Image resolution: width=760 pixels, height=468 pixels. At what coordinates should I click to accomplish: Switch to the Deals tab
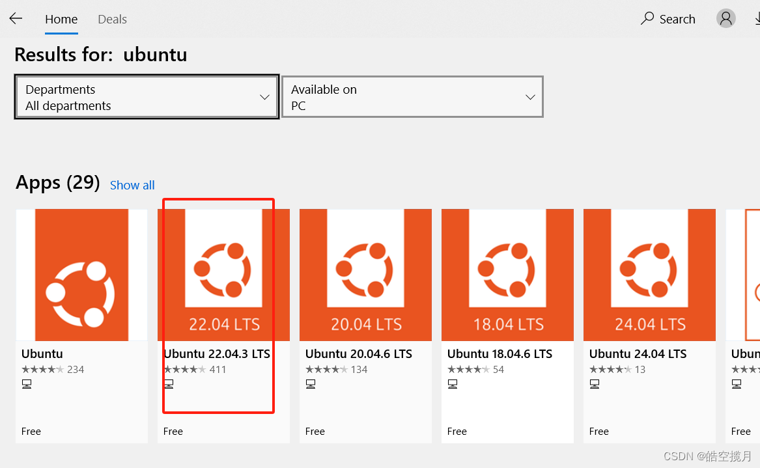pos(112,19)
